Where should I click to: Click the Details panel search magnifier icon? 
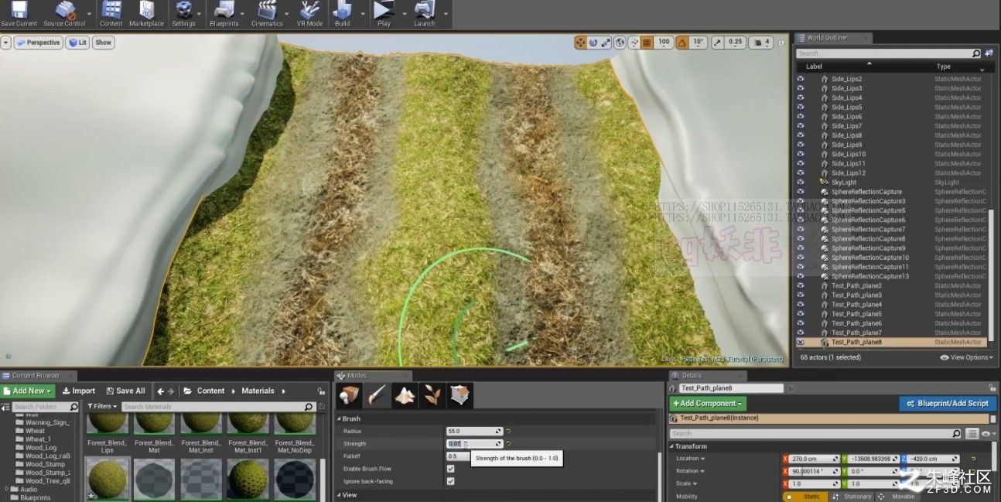tap(957, 434)
